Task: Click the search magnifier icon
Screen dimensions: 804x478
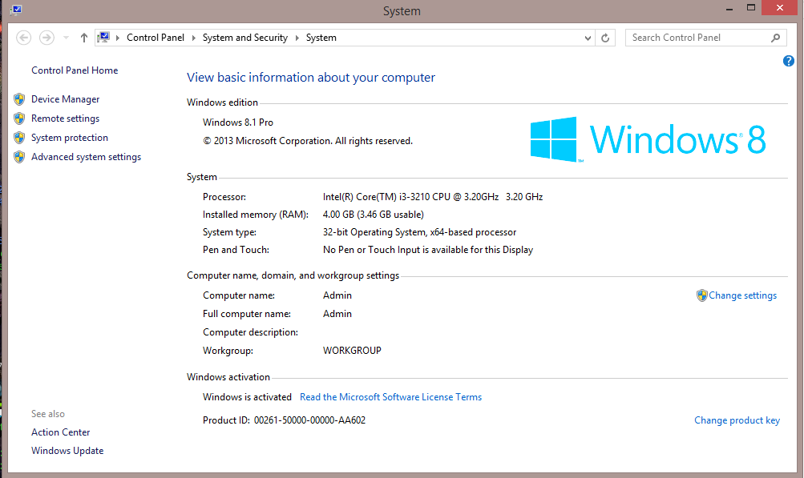Action: (x=775, y=38)
